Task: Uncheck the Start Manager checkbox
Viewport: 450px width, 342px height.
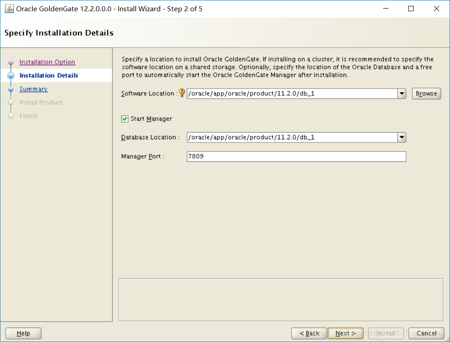Action: pos(124,119)
